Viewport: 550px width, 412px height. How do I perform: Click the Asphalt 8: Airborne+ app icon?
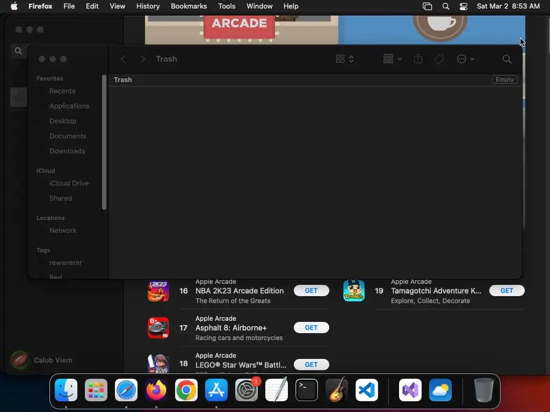[158, 328]
